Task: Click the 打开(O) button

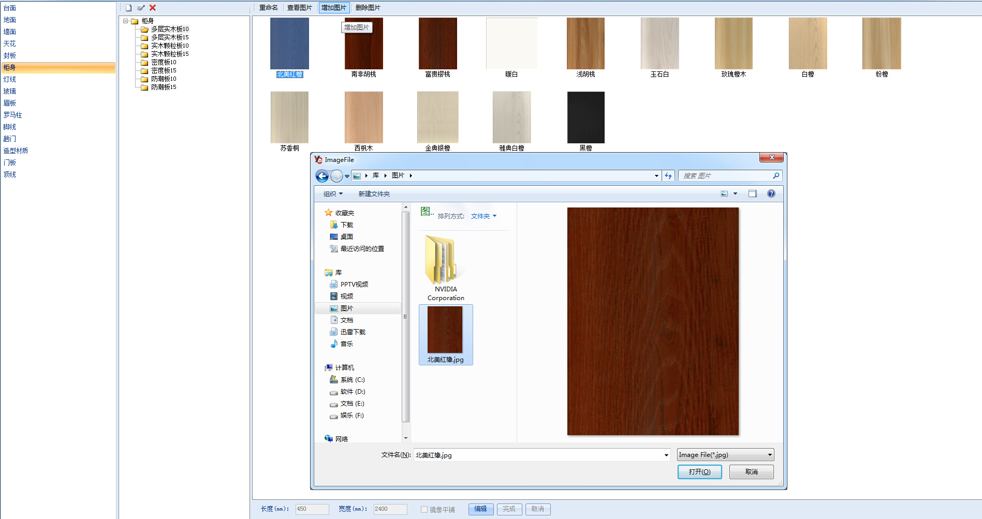Action: click(x=699, y=472)
